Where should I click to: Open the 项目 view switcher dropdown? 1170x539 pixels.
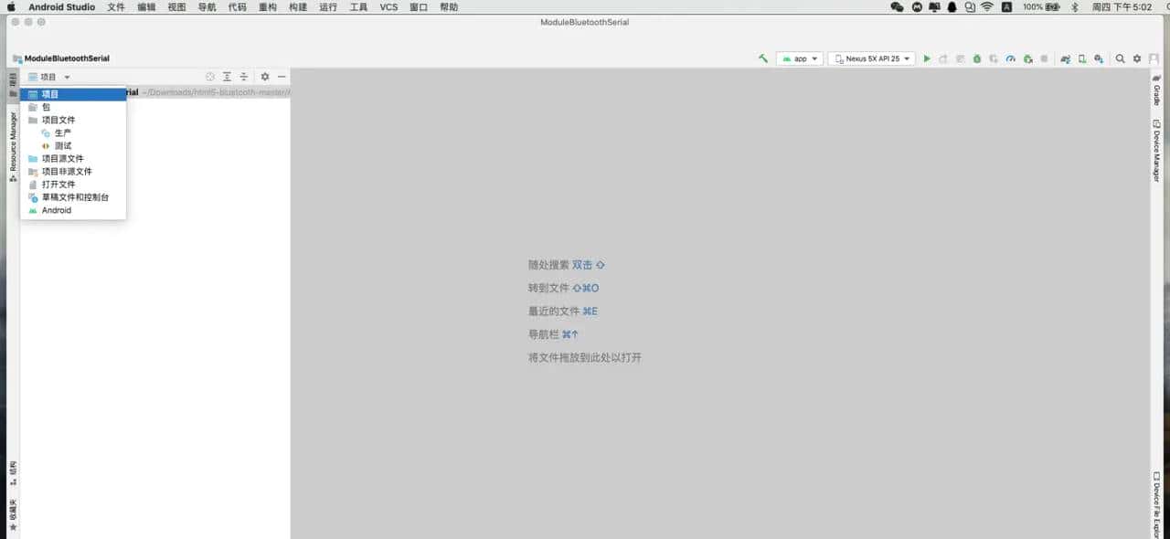pyautogui.click(x=53, y=76)
